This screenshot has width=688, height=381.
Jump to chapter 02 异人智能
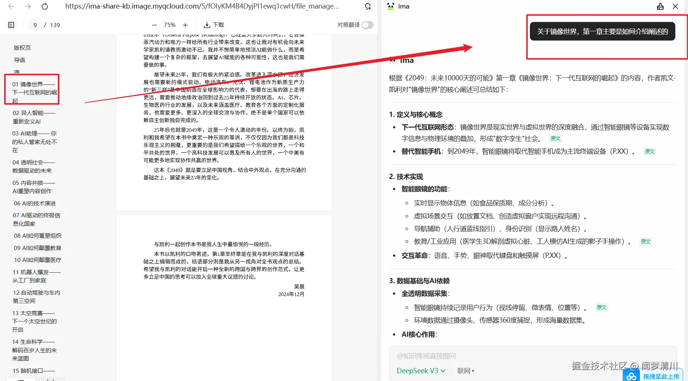point(34,117)
